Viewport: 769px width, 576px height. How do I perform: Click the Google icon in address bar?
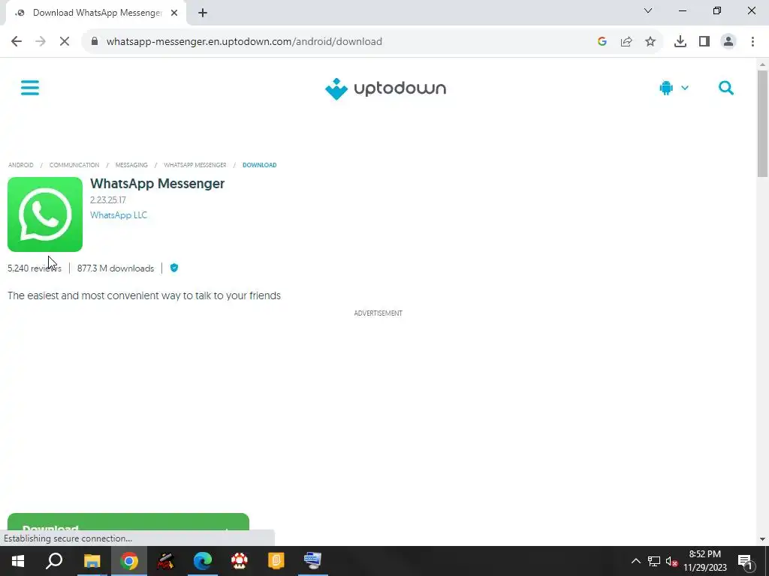[x=602, y=42]
